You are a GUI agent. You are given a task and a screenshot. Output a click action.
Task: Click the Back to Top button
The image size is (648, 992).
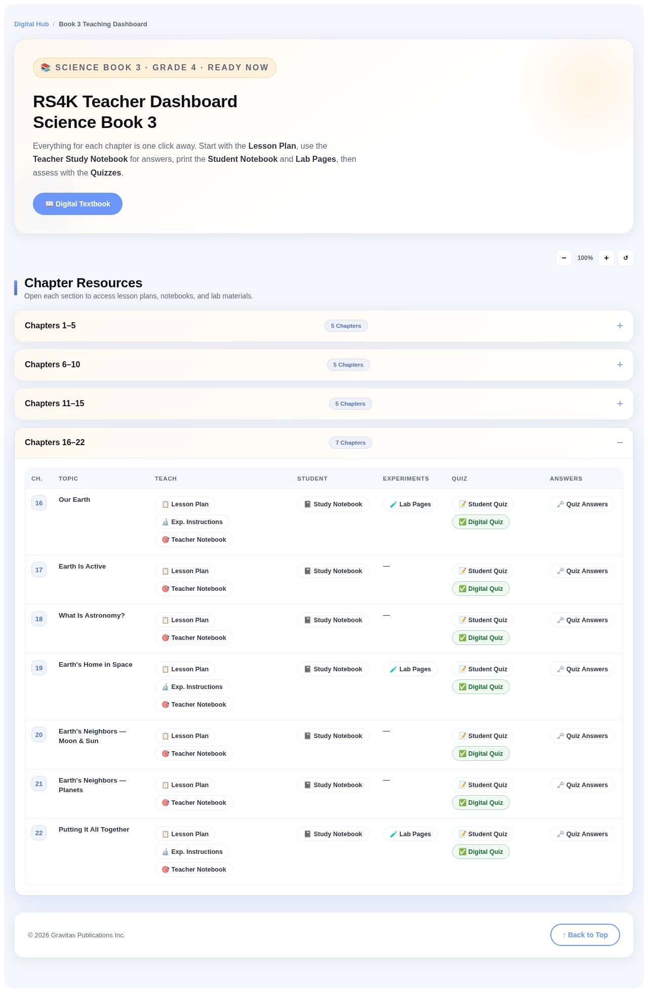pyautogui.click(x=585, y=935)
